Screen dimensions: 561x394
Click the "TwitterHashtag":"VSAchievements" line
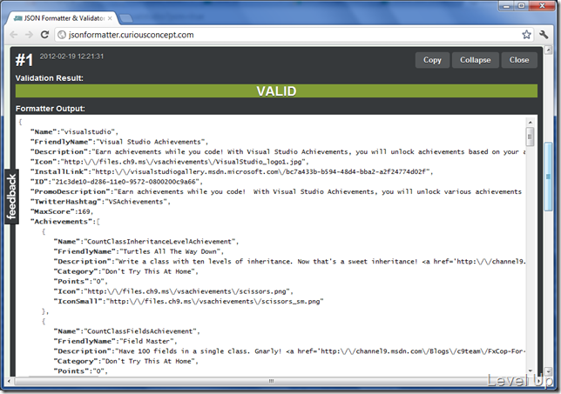[100, 202]
